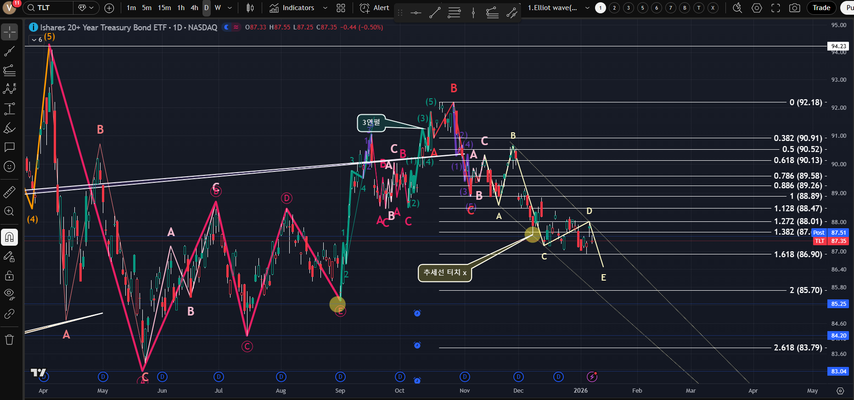Switch to the 4h timeframe
The image size is (854, 400).
click(194, 8)
